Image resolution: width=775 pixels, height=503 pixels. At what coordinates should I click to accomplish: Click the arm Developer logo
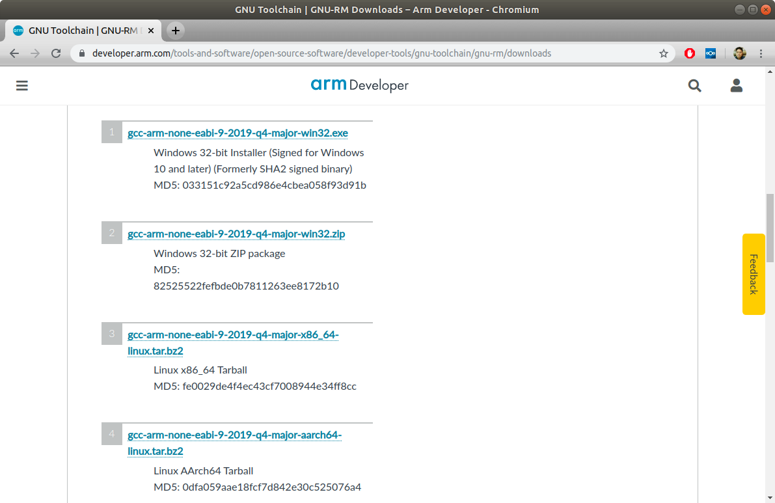359,85
